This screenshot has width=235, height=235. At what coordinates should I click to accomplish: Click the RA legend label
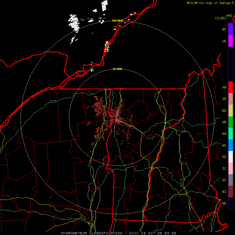224,134
